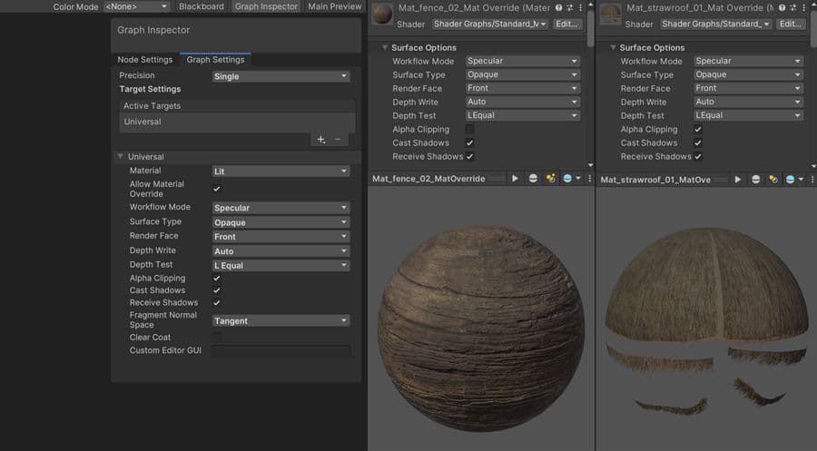
Task: Click Edit button for Mat_fence_02 shader
Action: 567,25
